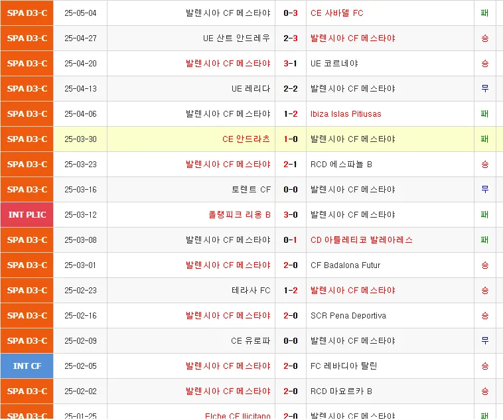This screenshot has width=503, height=420.
Task: Click the 패 result on 25-05-04 row
Action: [484, 13]
